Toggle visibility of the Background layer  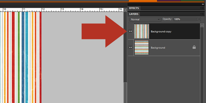click(131, 48)
